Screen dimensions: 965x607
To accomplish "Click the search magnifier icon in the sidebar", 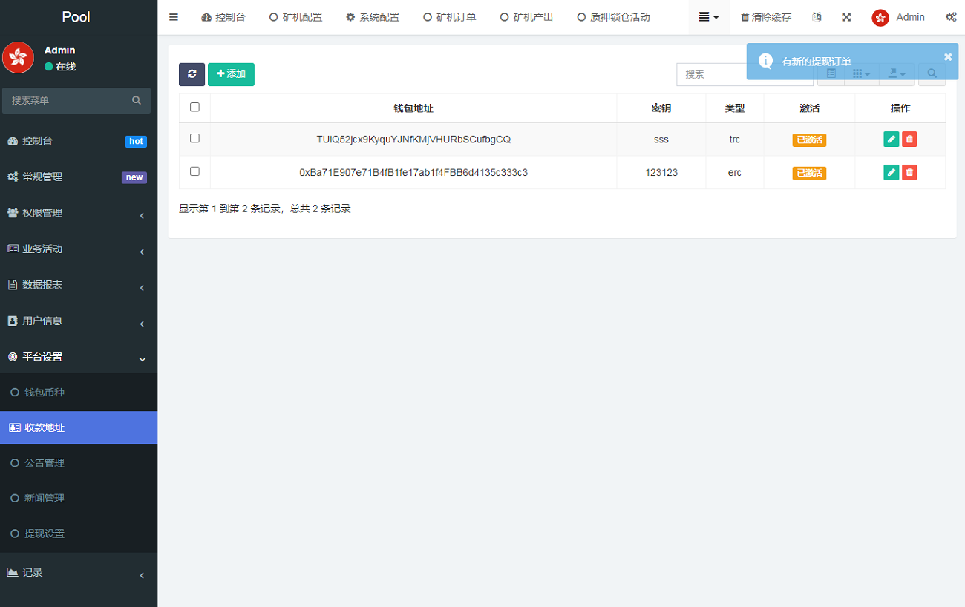I will coord(137,100).
